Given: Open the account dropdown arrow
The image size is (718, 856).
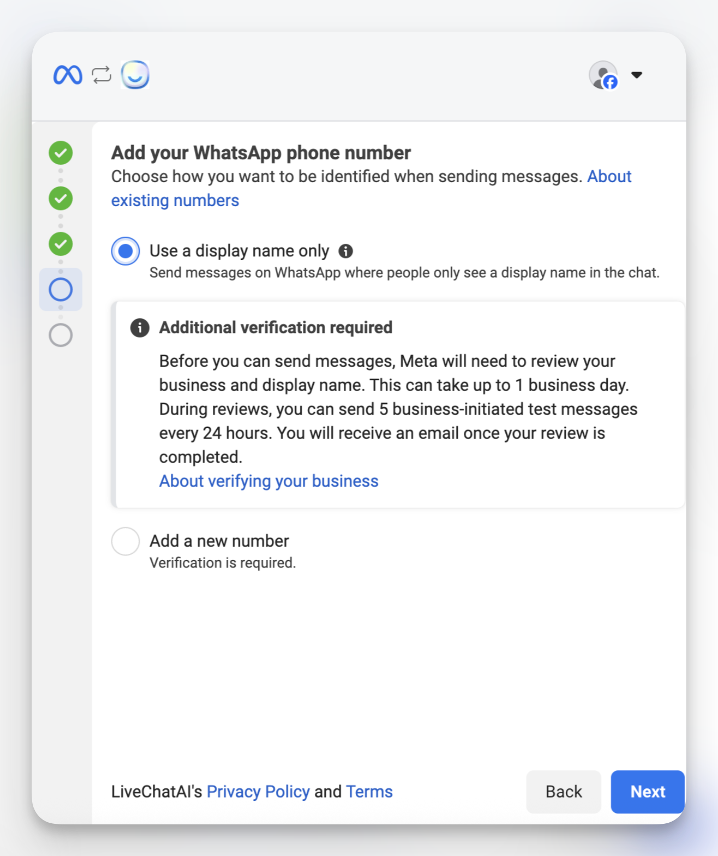Looking at the screenshot, I should [636, 75].
